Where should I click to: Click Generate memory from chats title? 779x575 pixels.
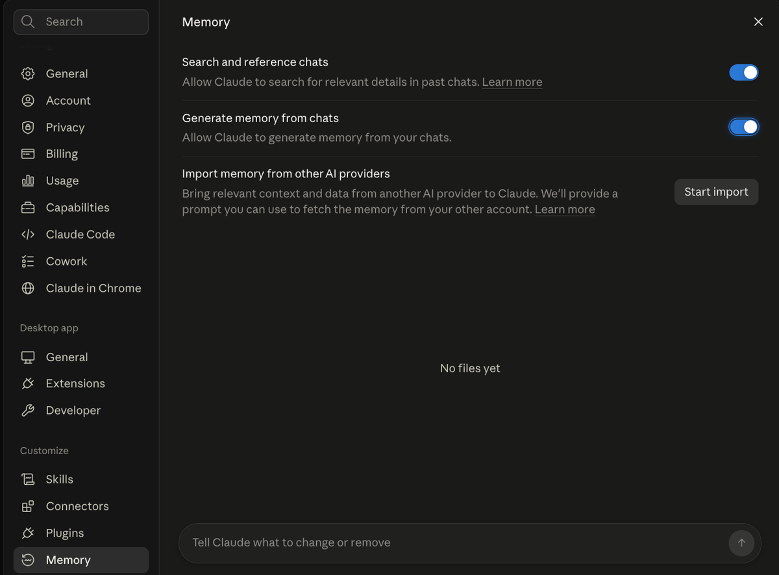click(x=260, y=118)
